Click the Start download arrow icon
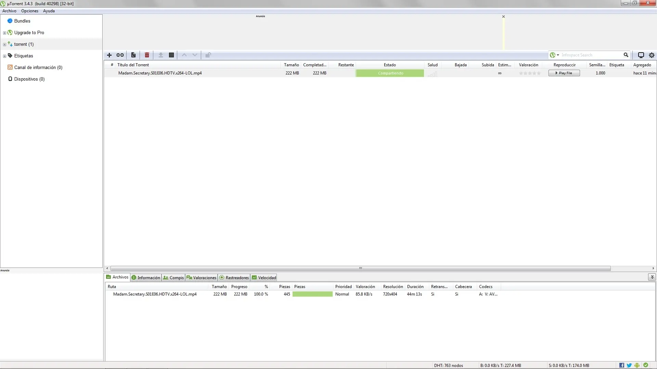The width and height of the screenshot is (657, 369). [160, 55]
